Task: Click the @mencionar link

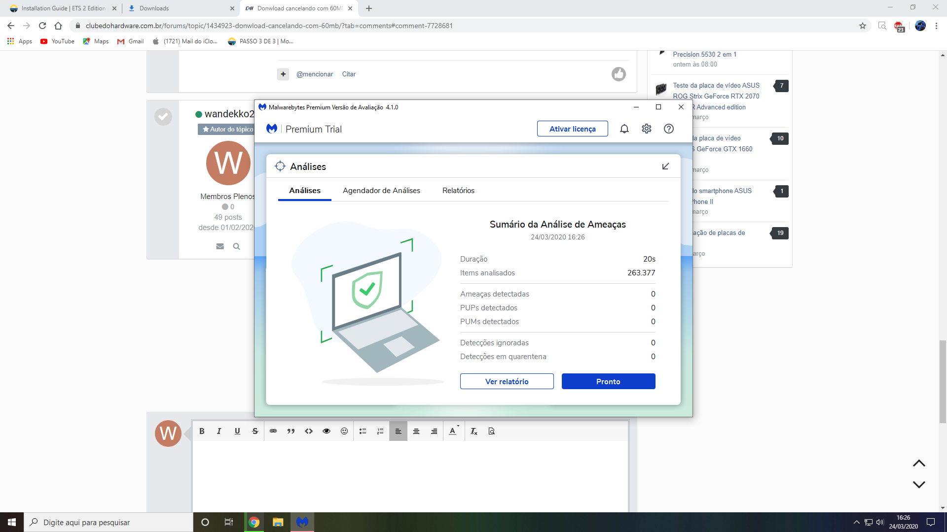Action: coord(315,74)
